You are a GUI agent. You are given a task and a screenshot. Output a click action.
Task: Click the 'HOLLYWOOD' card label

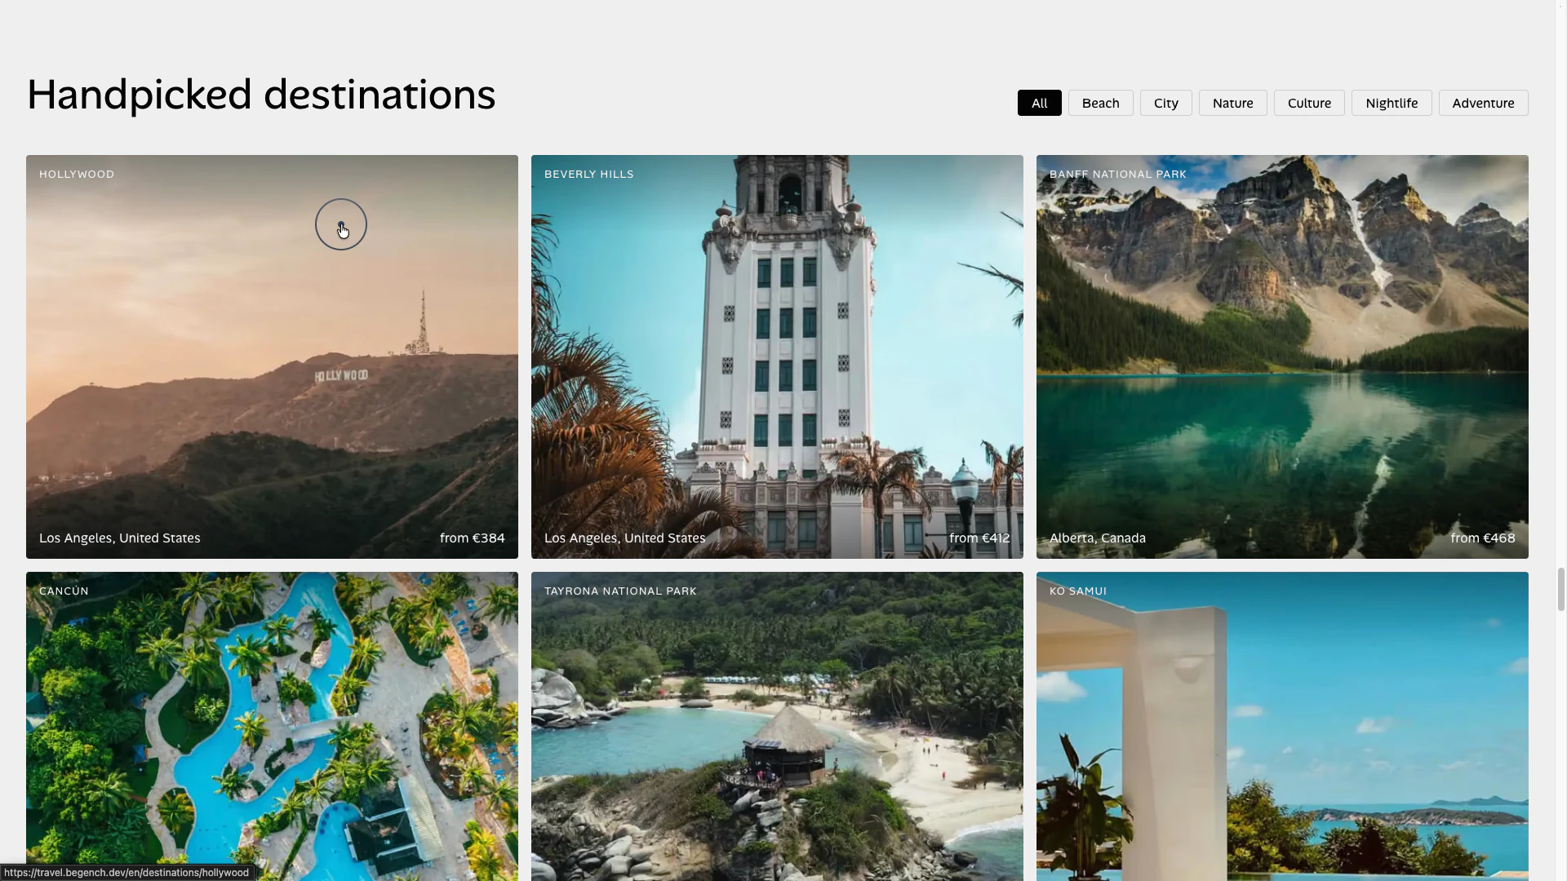(x=77, y=175)
